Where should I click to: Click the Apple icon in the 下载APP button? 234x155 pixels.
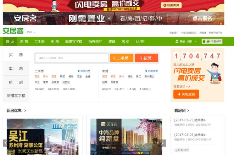[x=204, y=41]
